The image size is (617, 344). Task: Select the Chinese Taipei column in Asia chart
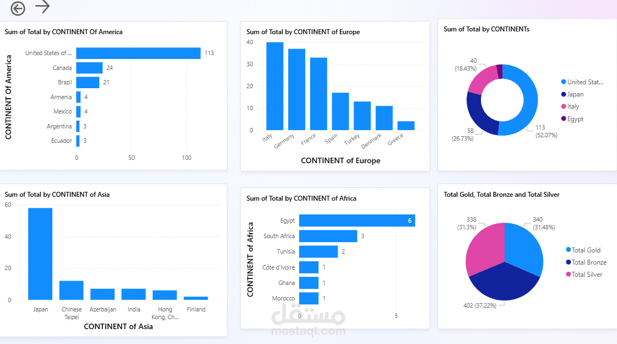[71, 291]
